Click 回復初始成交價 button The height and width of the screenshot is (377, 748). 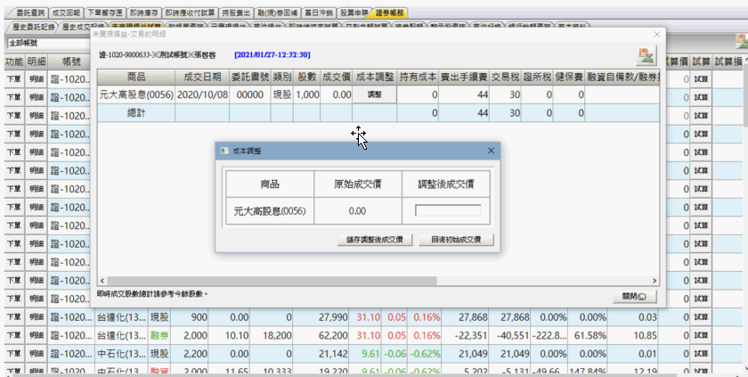(455, 240)
